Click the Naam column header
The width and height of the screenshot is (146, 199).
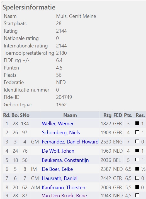pos(70,115)
